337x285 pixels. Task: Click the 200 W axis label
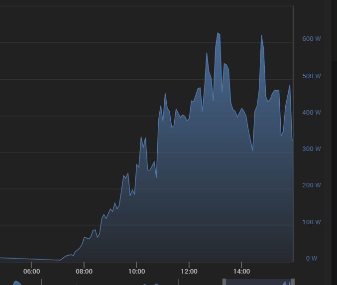[x=311, y=185]
